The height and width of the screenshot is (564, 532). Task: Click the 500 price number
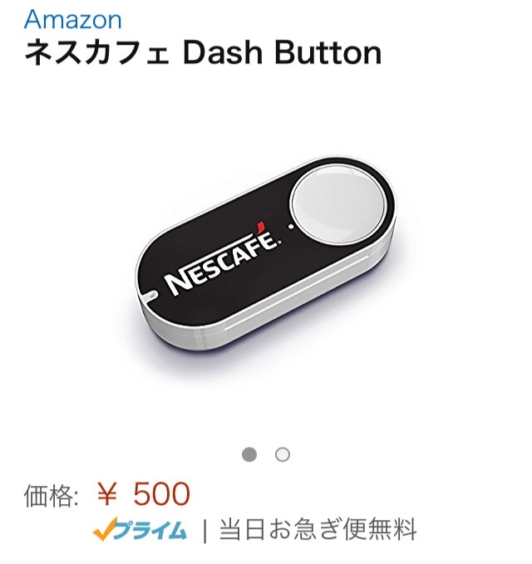click(161, 494)
